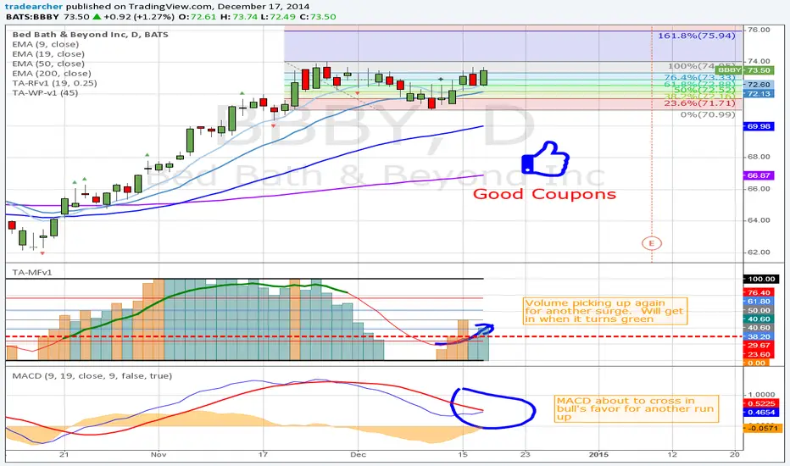Click the 62.00 price axis value
The height and width of the screenshot is (466, 790).
(x=759, y=252)
